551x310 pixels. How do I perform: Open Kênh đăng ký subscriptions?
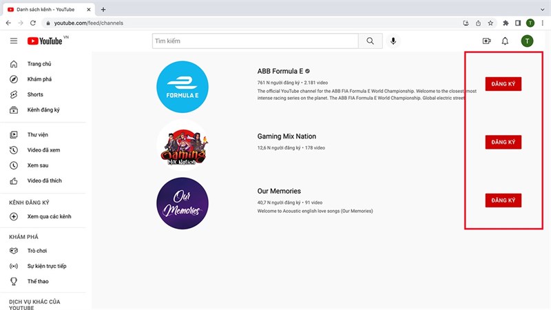coord(44,110)
